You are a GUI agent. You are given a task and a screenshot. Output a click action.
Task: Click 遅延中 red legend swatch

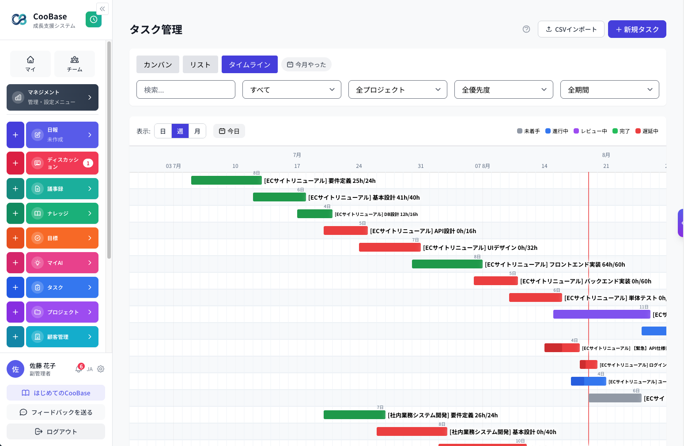(638, 131)
